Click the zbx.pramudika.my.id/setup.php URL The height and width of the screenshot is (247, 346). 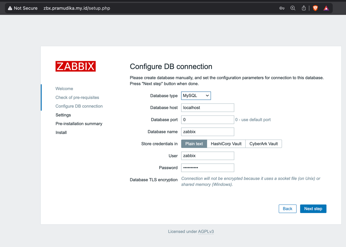pos(77,8)
